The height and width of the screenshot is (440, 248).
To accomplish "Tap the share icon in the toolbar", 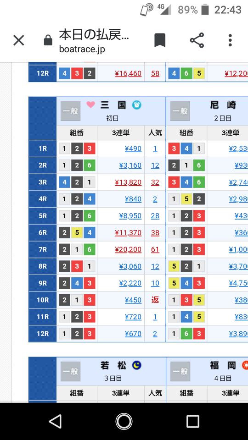I will [197, 40].
